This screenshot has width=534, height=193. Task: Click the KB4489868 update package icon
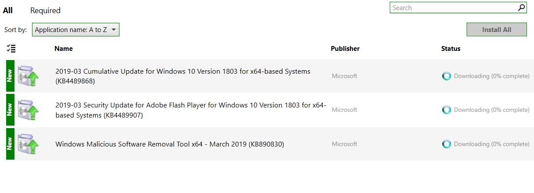coord(29,76)
